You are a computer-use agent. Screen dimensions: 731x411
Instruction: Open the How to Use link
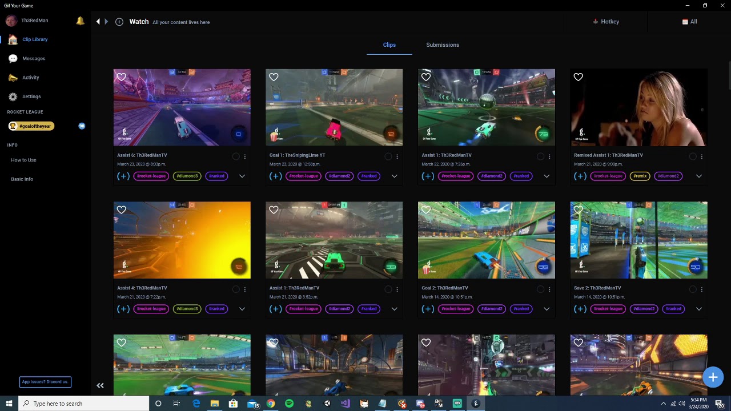pyautogui.click(x=23, y=160)
